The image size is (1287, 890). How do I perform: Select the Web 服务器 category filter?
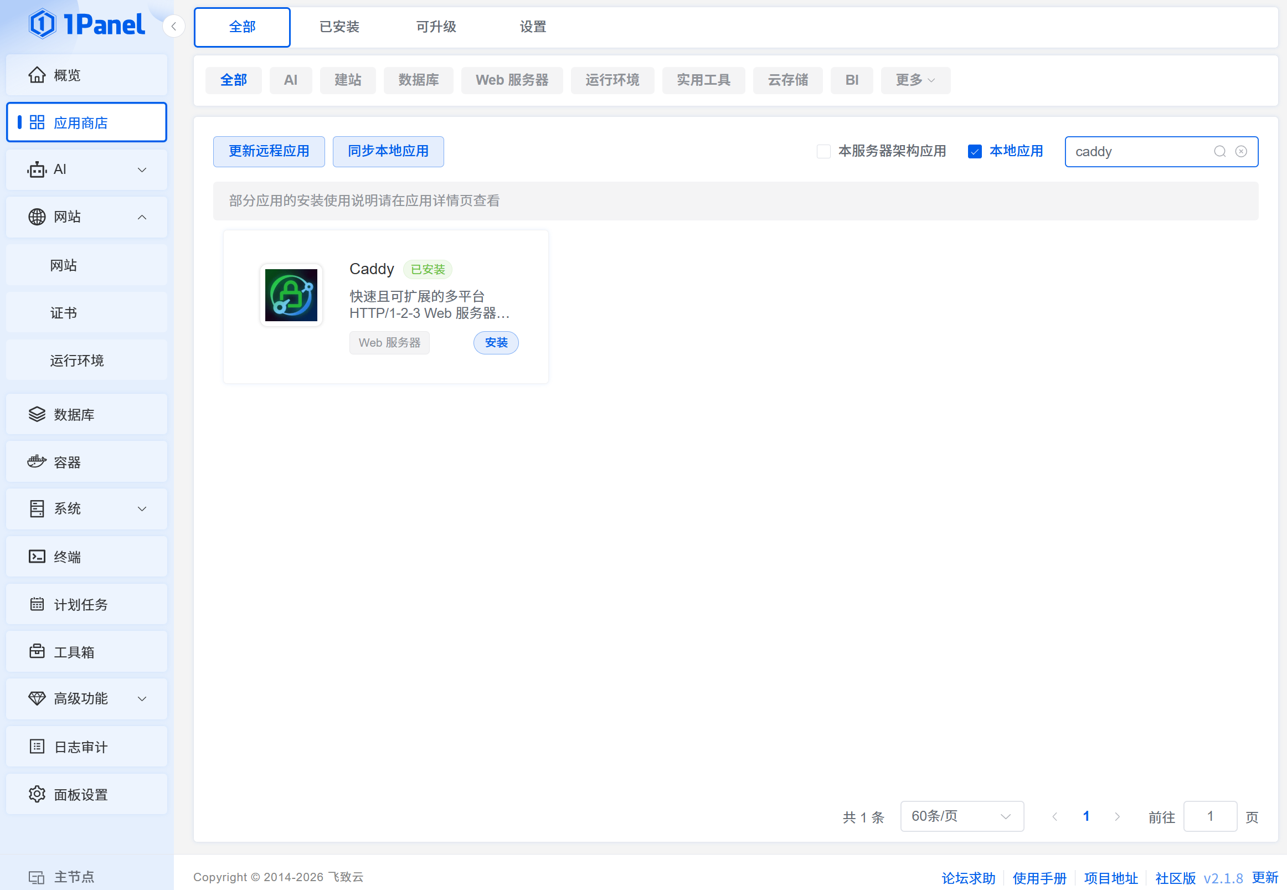tap(511, 80)
